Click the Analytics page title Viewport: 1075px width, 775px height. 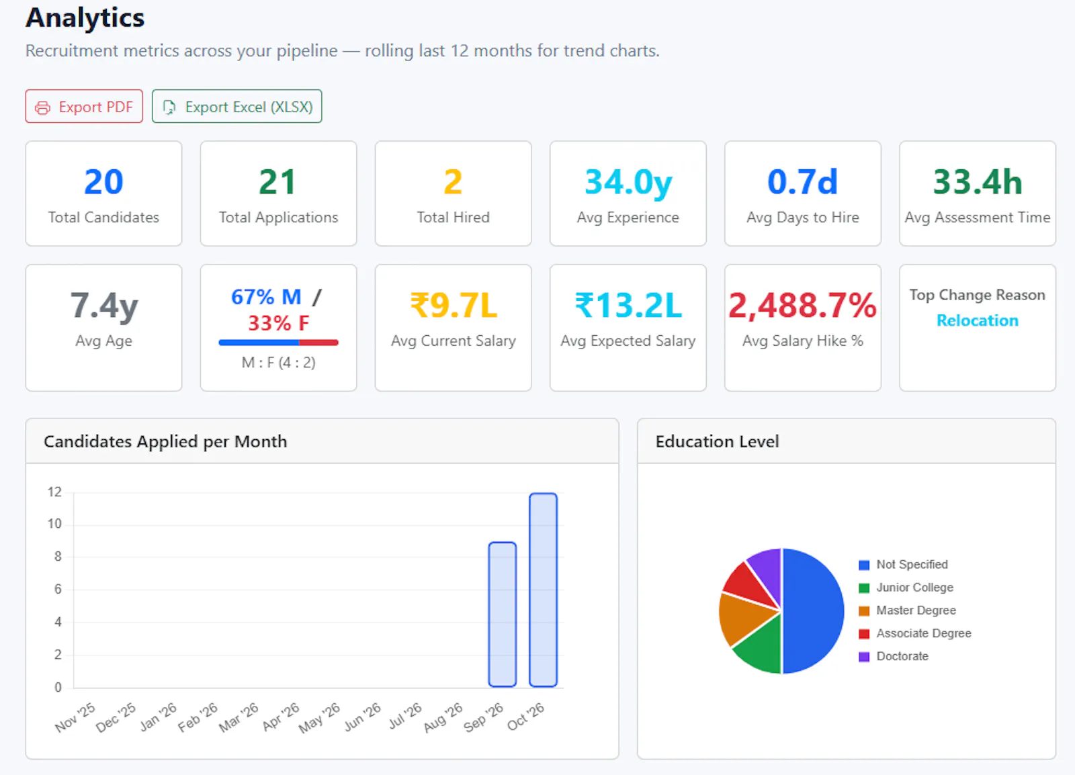[85, 17]
